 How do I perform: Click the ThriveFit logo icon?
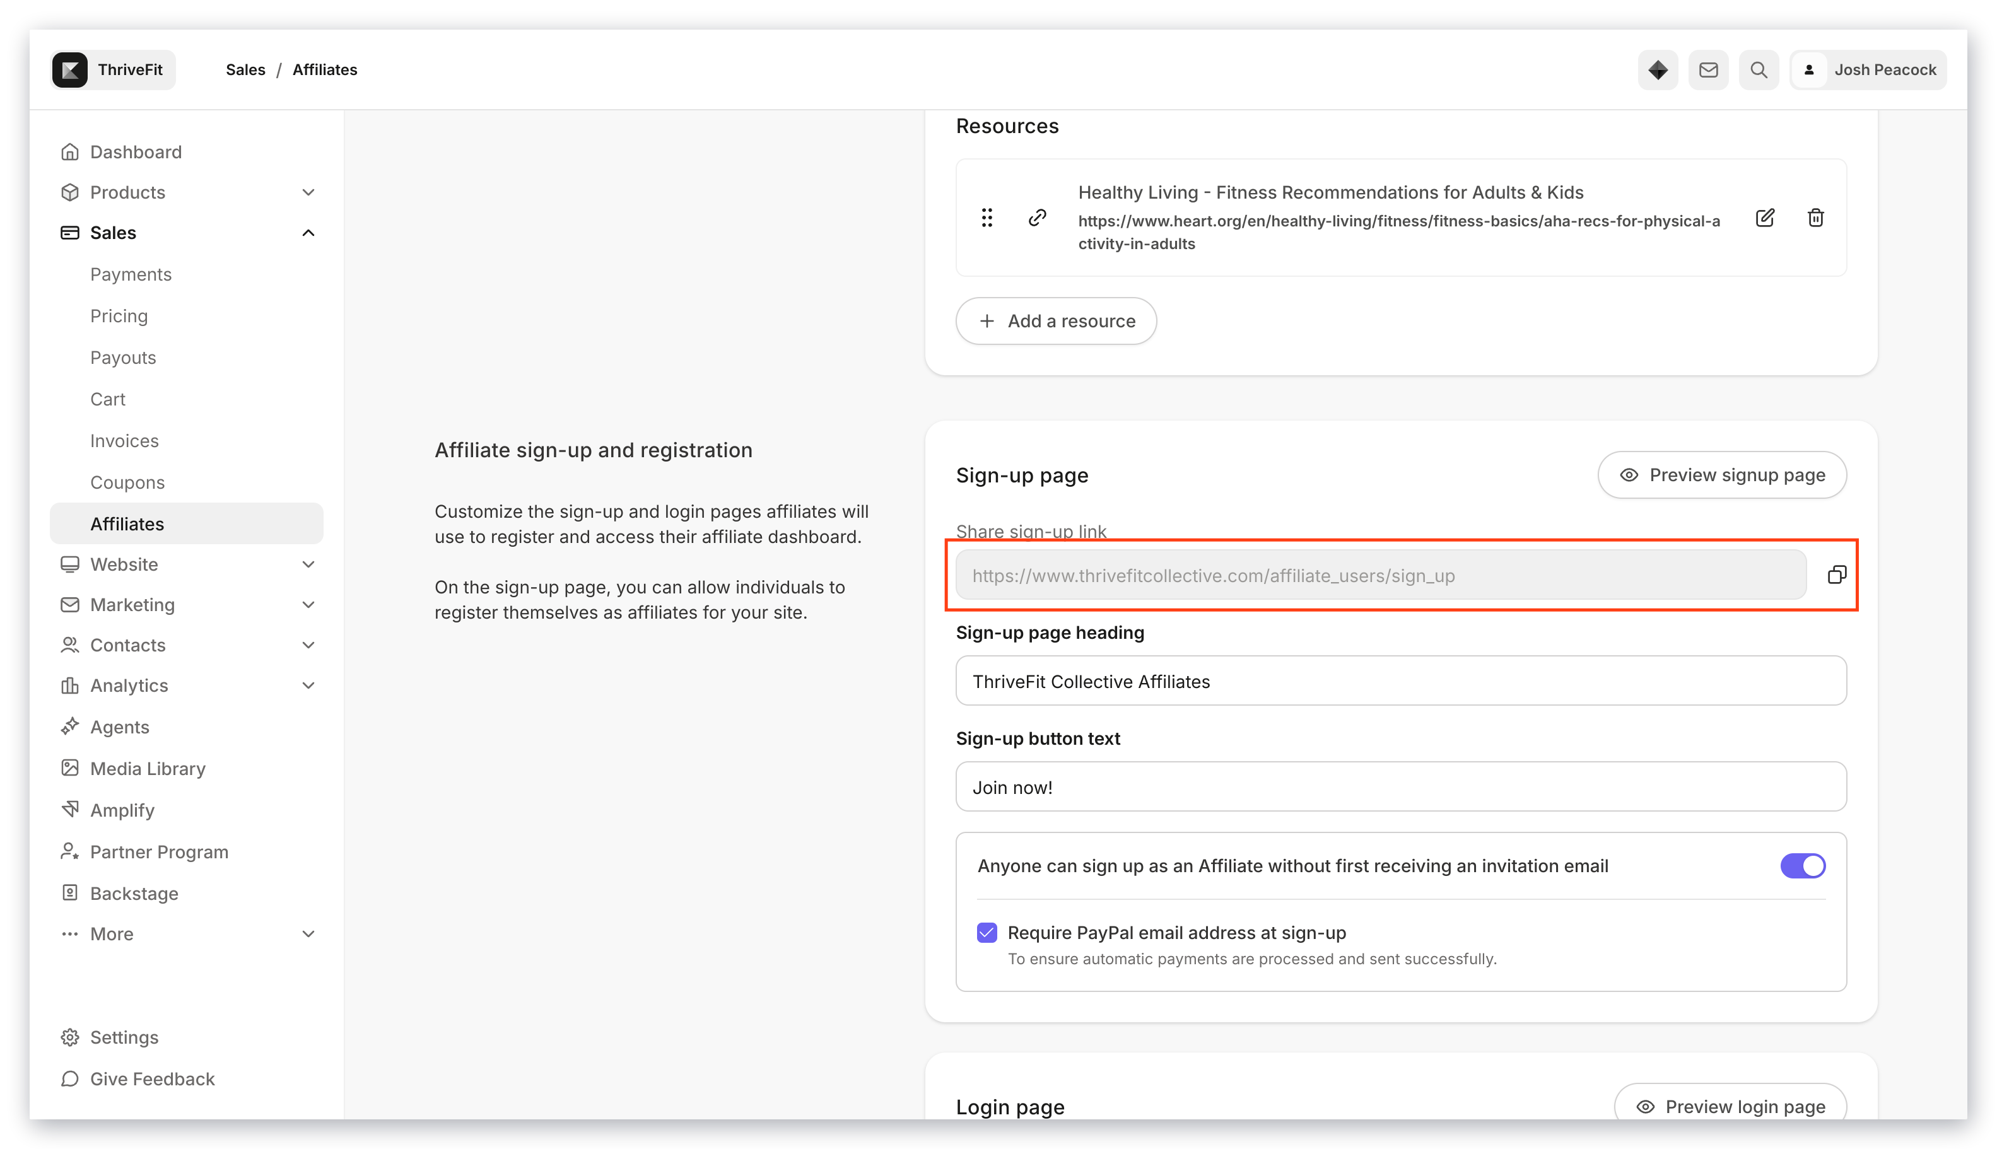point(70,69)
